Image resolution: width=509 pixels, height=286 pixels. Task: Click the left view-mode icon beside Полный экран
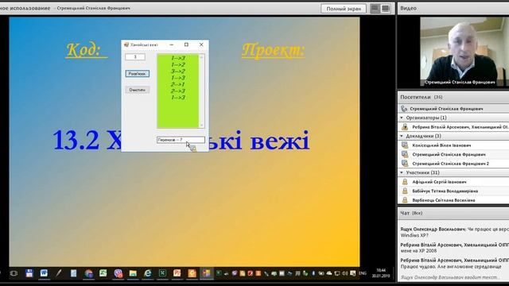375,9
